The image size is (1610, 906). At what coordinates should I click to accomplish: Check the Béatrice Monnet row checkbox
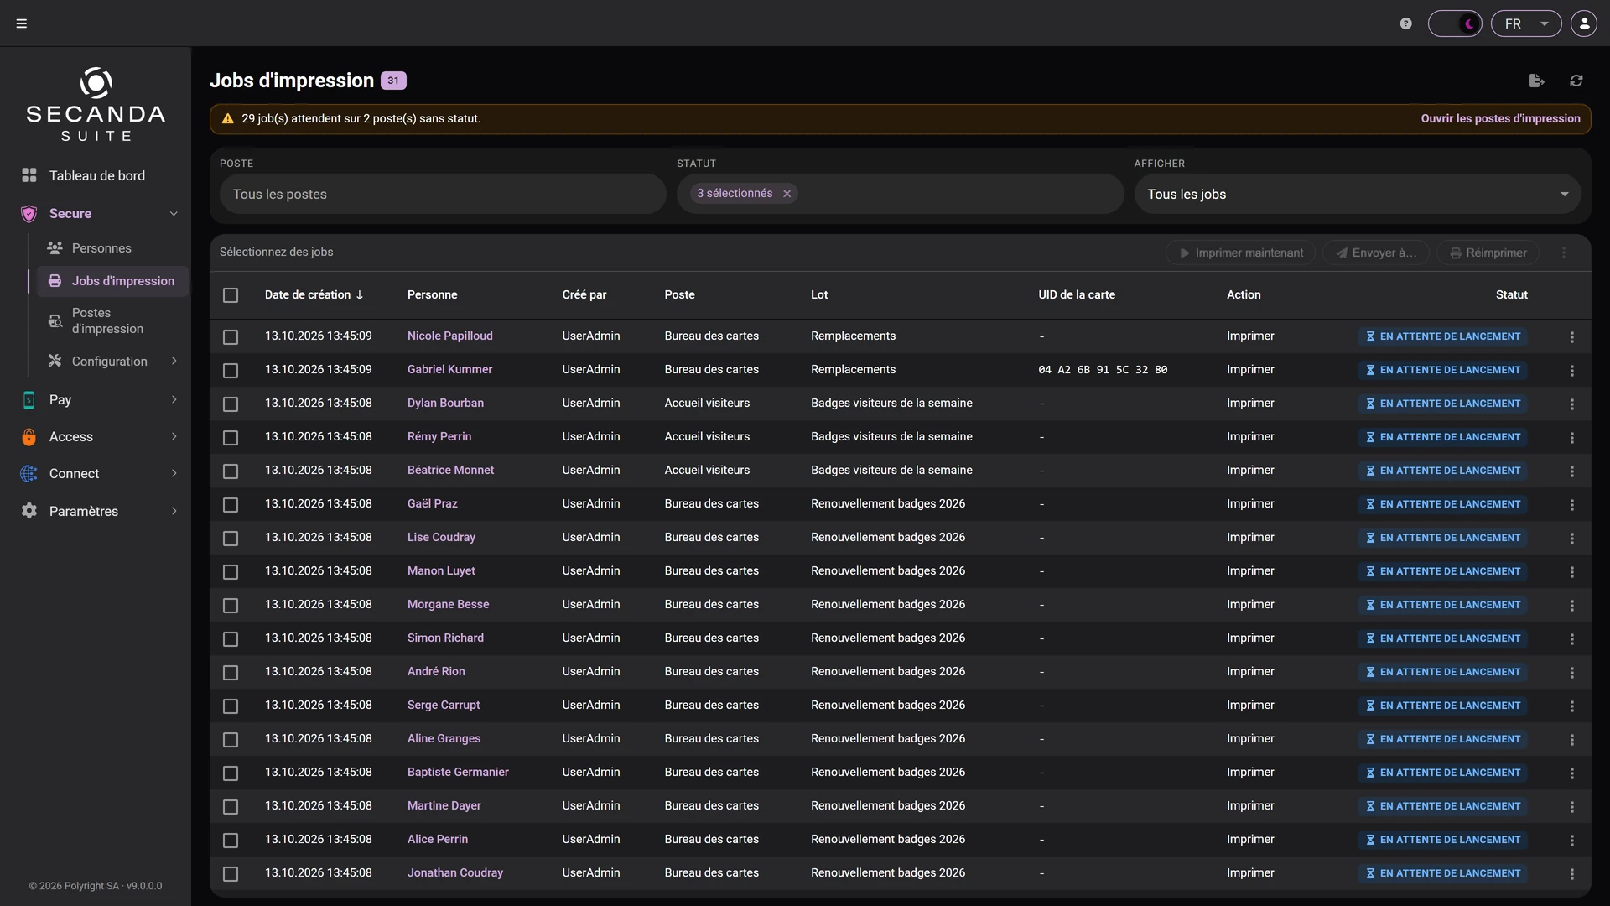(x=231, y=471)
